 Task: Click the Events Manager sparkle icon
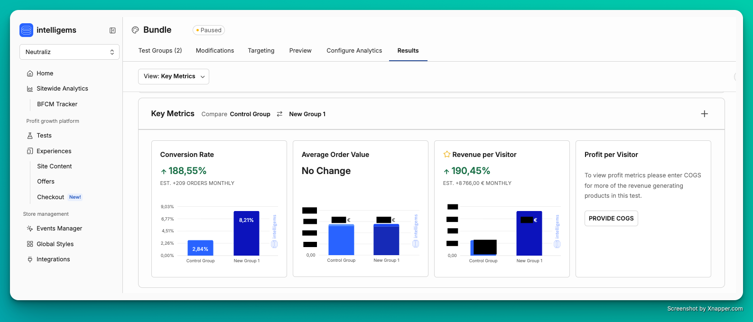(x=30, y=229)
